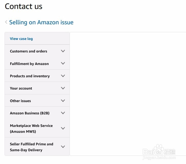Viewport: 186px width, 164px height.
Task: Open the View case log link
Action: point(21,39)
